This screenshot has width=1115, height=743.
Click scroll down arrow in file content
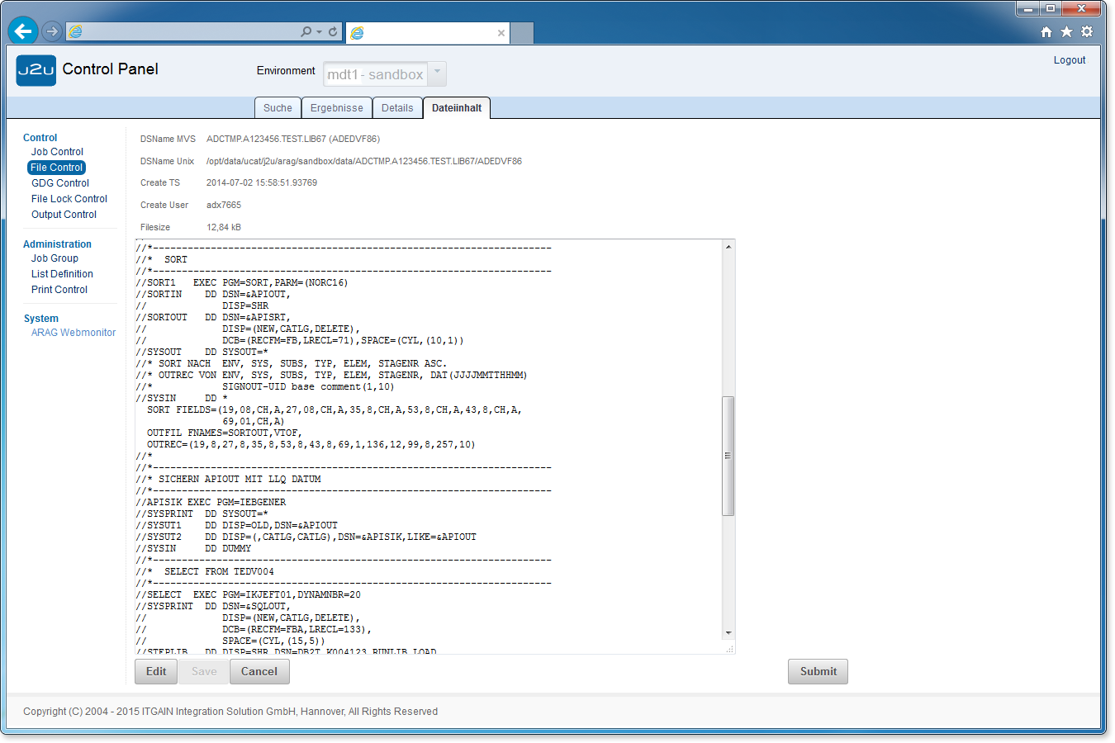[x=728, y=633]
